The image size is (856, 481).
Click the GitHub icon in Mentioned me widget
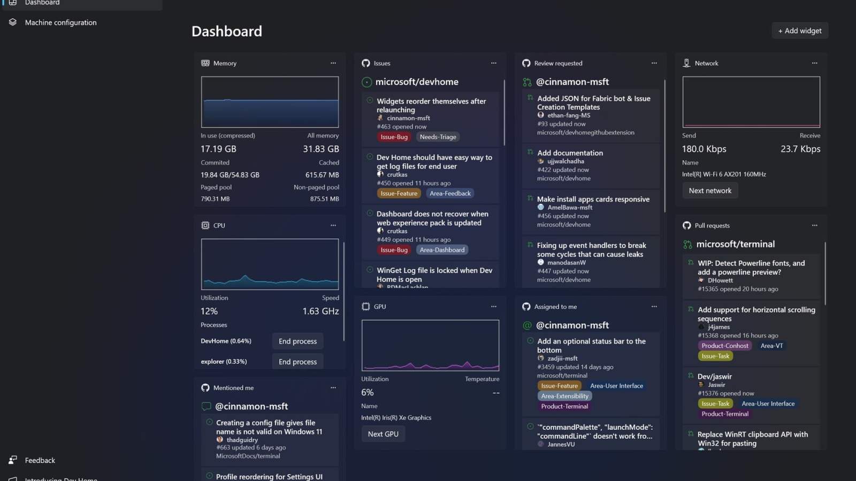click(205, 388)
